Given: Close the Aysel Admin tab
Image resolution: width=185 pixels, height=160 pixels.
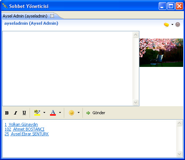Looking at the screenshot, I should 52,16.
